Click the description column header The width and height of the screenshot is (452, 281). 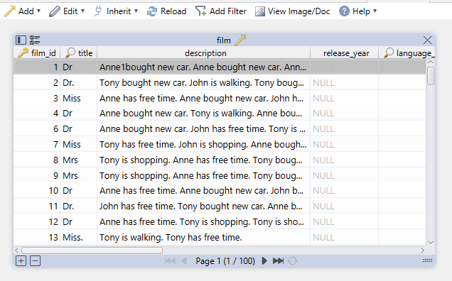tap(204, 53)
